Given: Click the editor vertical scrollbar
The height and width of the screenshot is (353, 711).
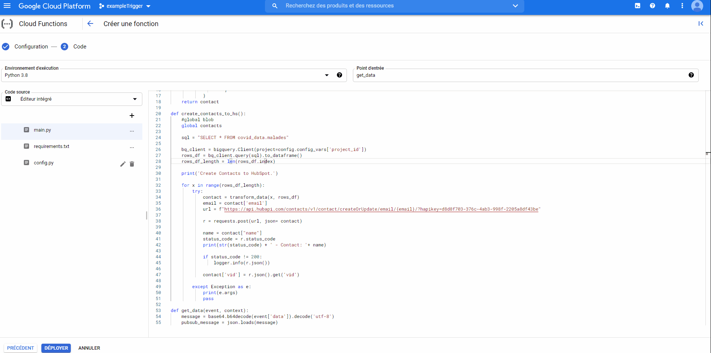Looking at the screenshot, I should (x=708, y=208).
